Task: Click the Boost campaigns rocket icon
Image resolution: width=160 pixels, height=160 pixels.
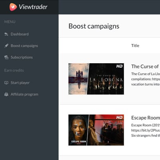Action: pyautogui.click(x=6, y=46)
